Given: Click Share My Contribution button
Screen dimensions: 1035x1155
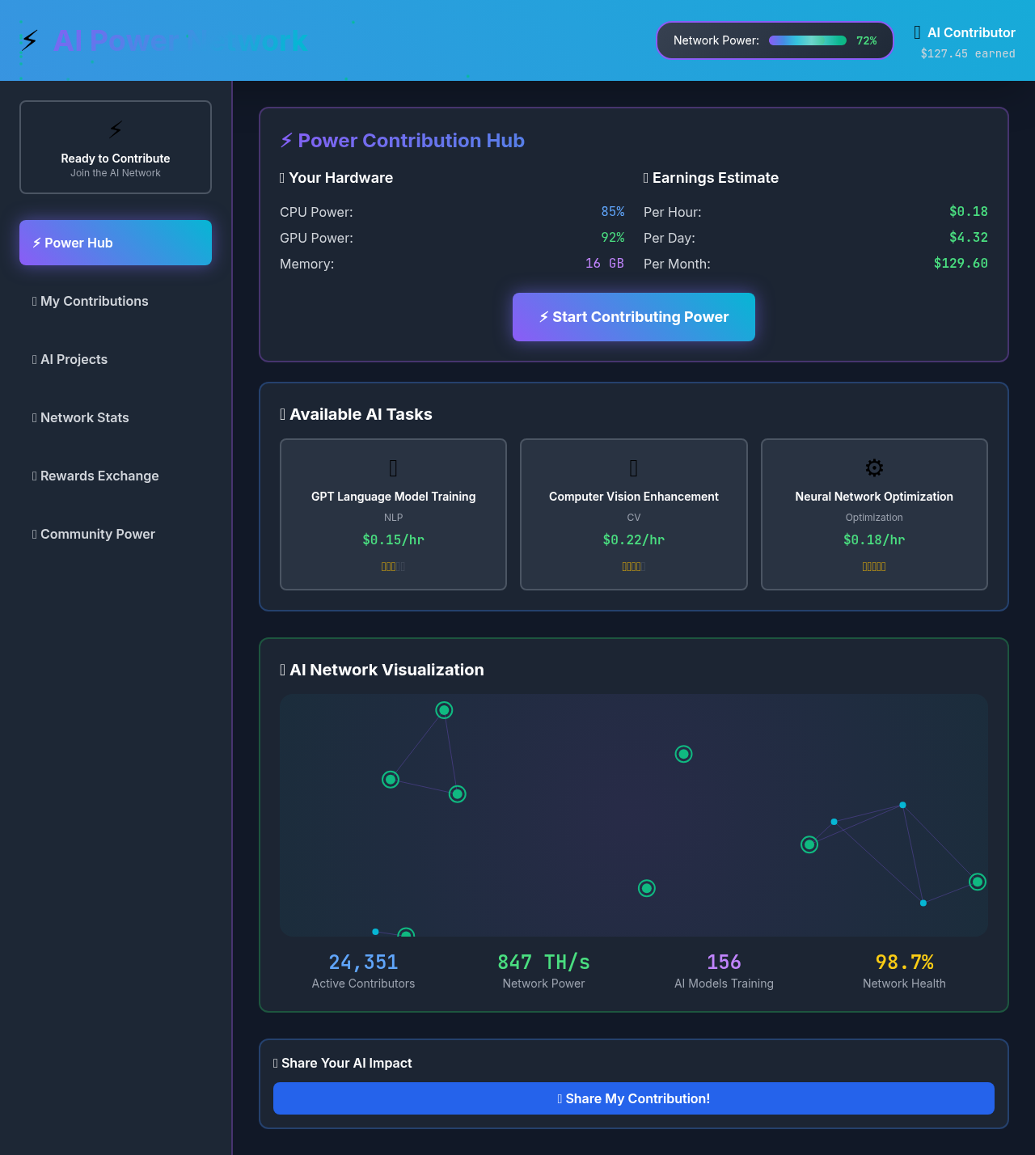Looking at the screenshot, I should 633,1098.
